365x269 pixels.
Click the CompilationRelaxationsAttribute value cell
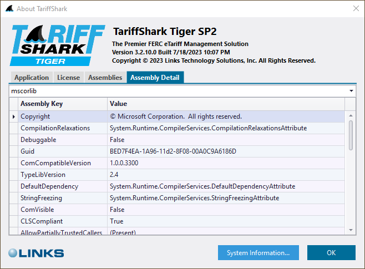[226, 128]
